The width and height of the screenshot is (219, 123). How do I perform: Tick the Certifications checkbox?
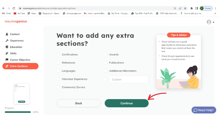point(58,55)
